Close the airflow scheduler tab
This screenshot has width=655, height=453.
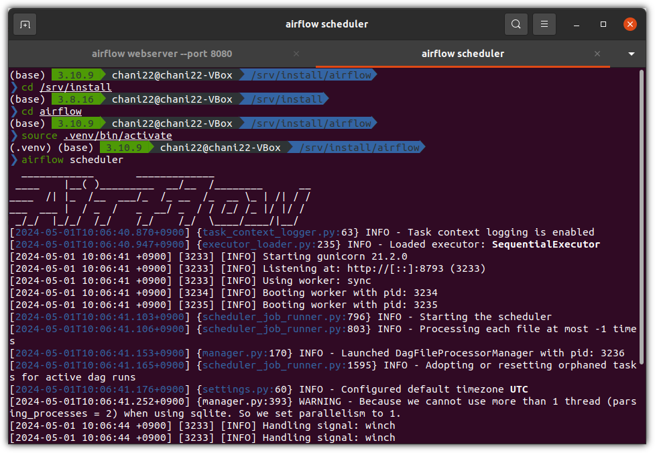pyautogui.click(x=597, y=54)
